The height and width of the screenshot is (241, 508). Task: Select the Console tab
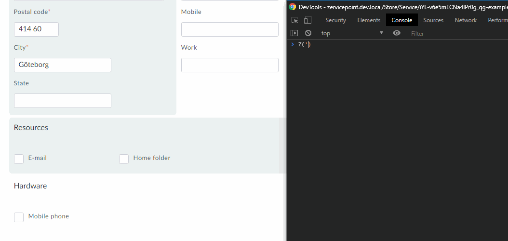click(401, 20)
